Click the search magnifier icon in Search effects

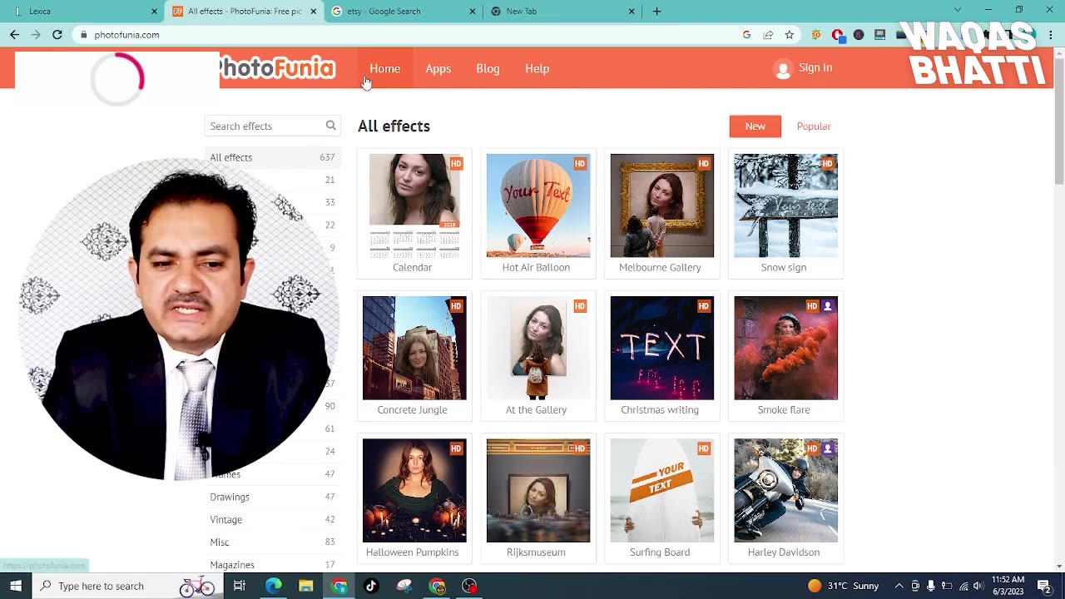click(x=330, y=126)
